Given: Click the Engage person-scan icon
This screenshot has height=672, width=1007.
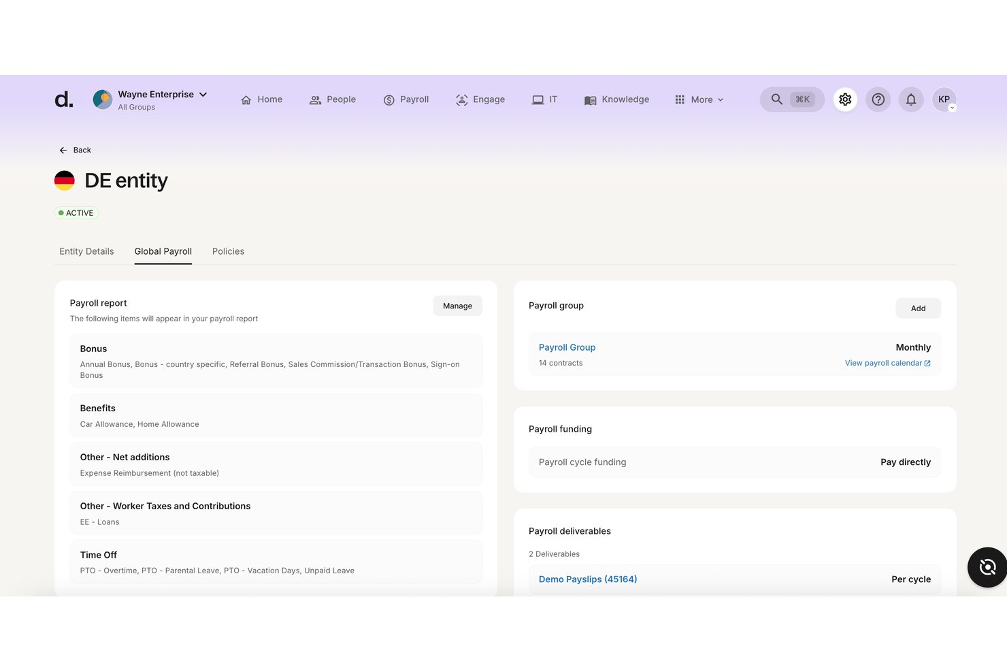Looking at the screenshot, I should [462, 100].
